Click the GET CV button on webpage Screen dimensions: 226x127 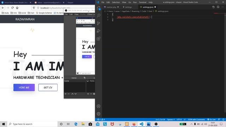48,87
